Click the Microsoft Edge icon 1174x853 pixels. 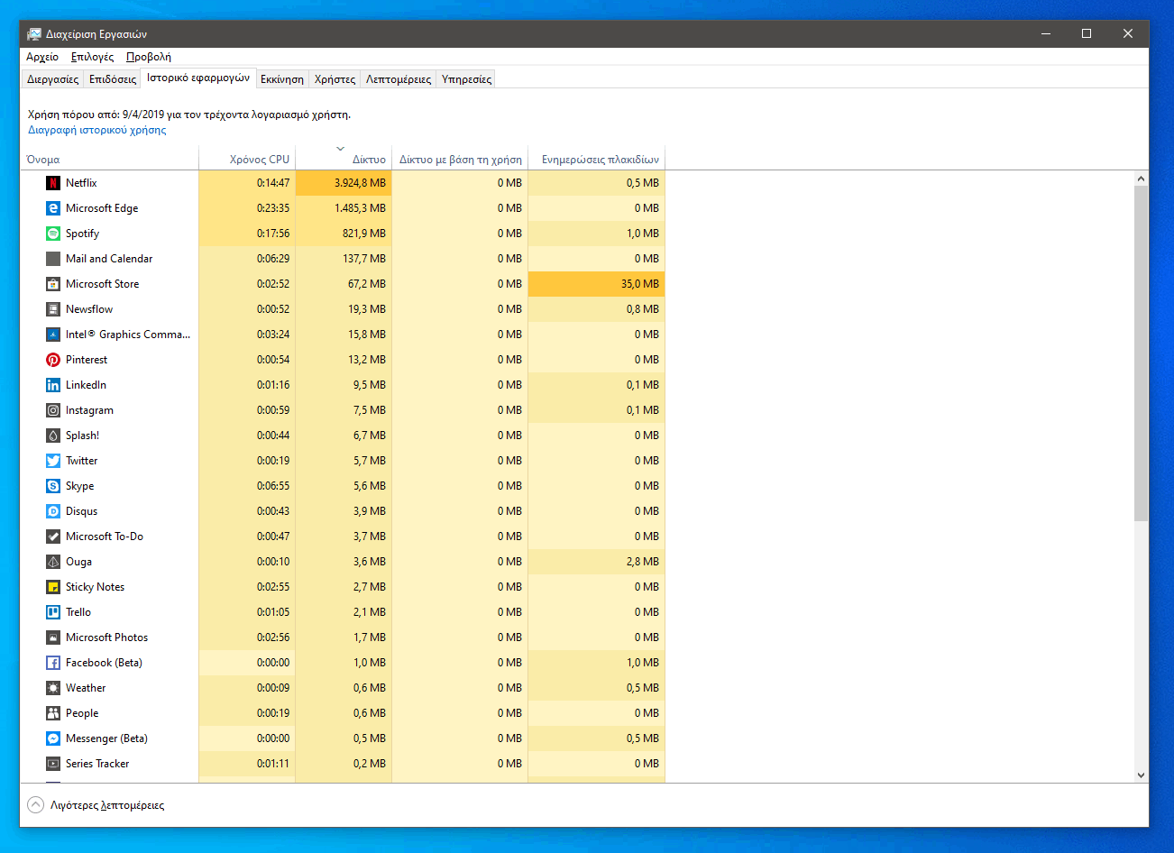click(x=53, y=208)
